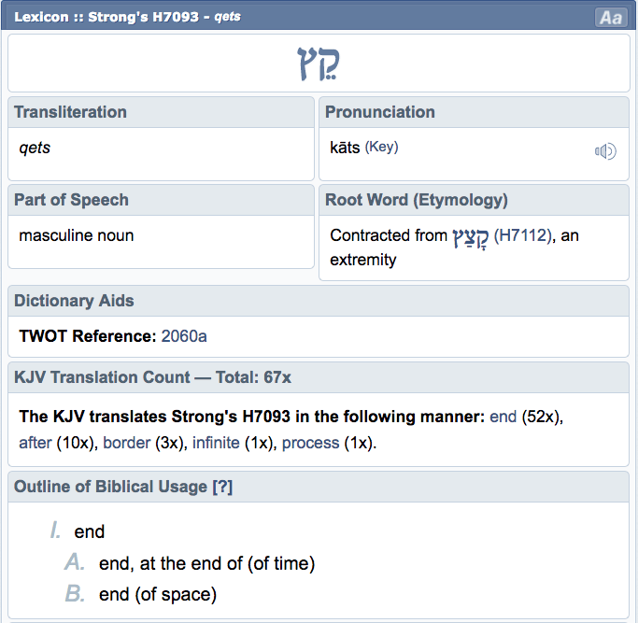Click the Dictionary Aids section header

(x=75, y=301)
